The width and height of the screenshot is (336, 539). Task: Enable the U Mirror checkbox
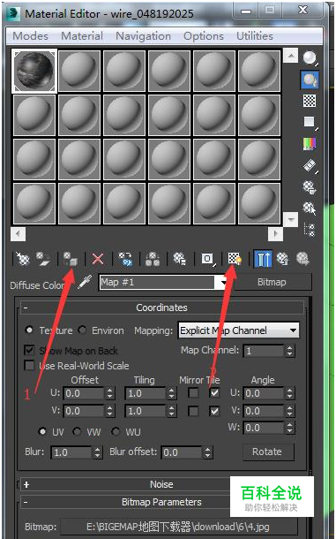(193, 392)
